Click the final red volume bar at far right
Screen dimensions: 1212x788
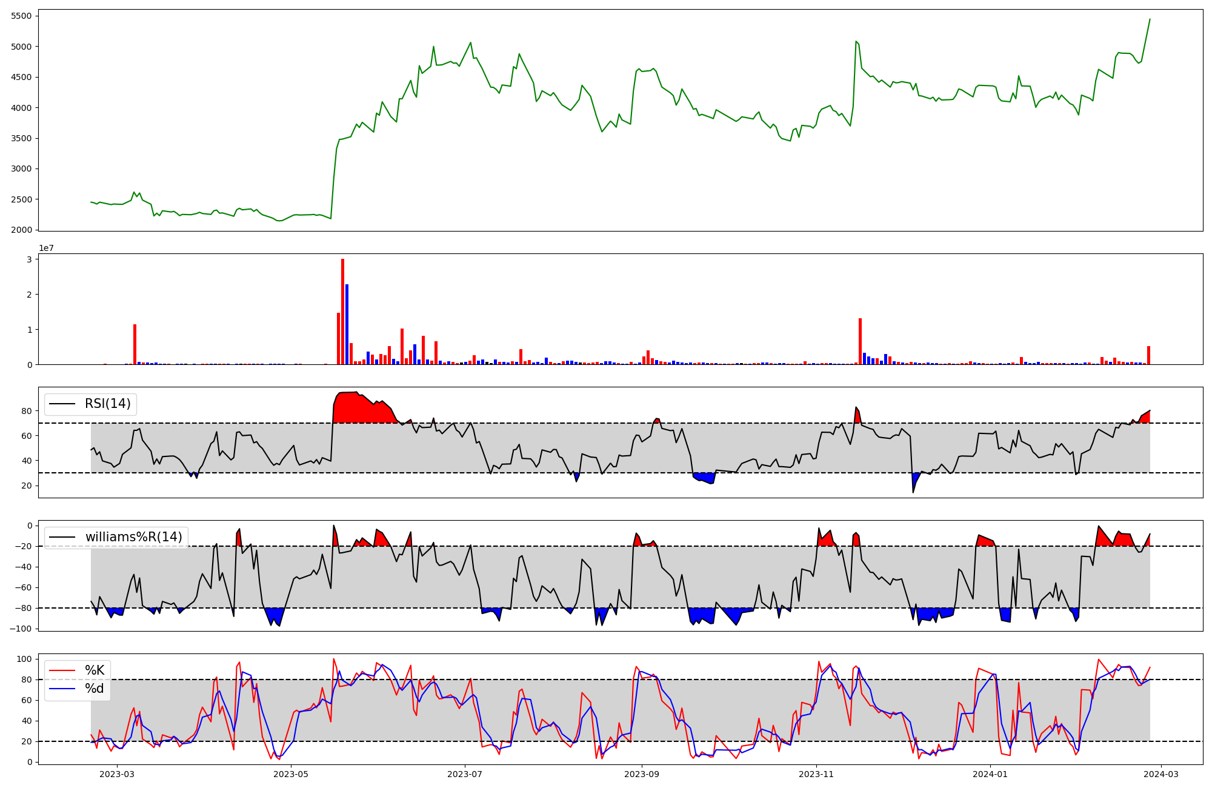tap(1148, 356)
